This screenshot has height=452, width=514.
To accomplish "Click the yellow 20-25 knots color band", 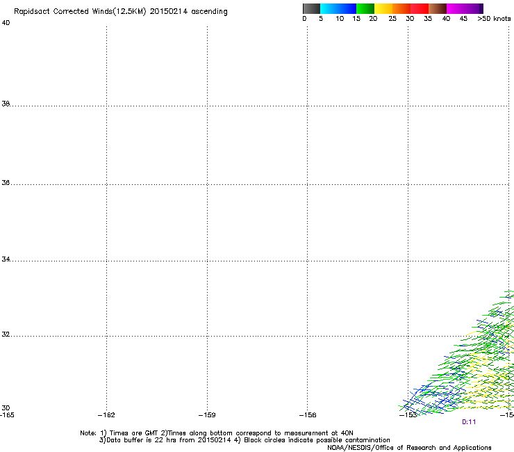I will [383, 8].
